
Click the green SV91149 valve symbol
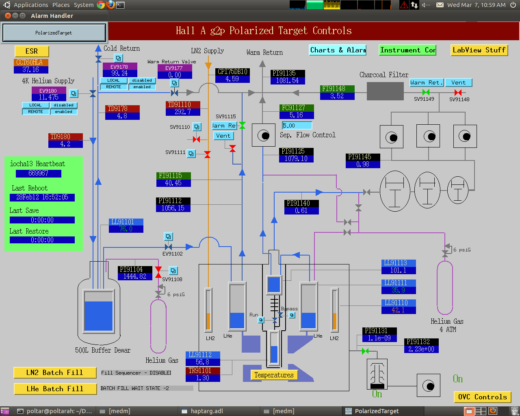426,93
